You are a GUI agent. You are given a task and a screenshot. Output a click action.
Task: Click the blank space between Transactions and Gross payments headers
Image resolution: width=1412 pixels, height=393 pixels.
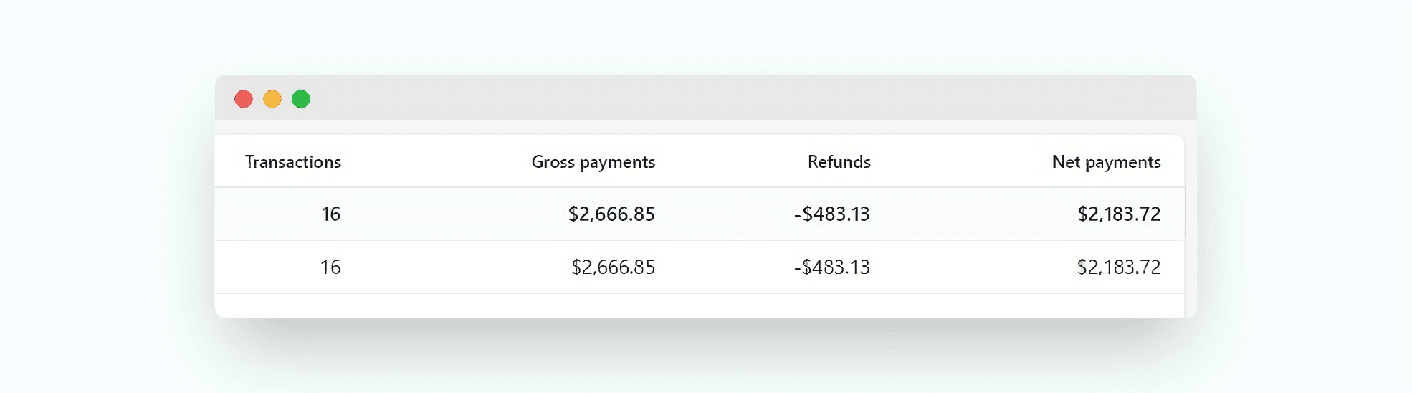436,162
